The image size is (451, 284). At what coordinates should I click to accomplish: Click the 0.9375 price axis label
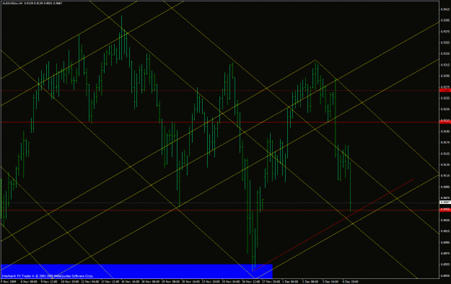click(x=445, y=31)
